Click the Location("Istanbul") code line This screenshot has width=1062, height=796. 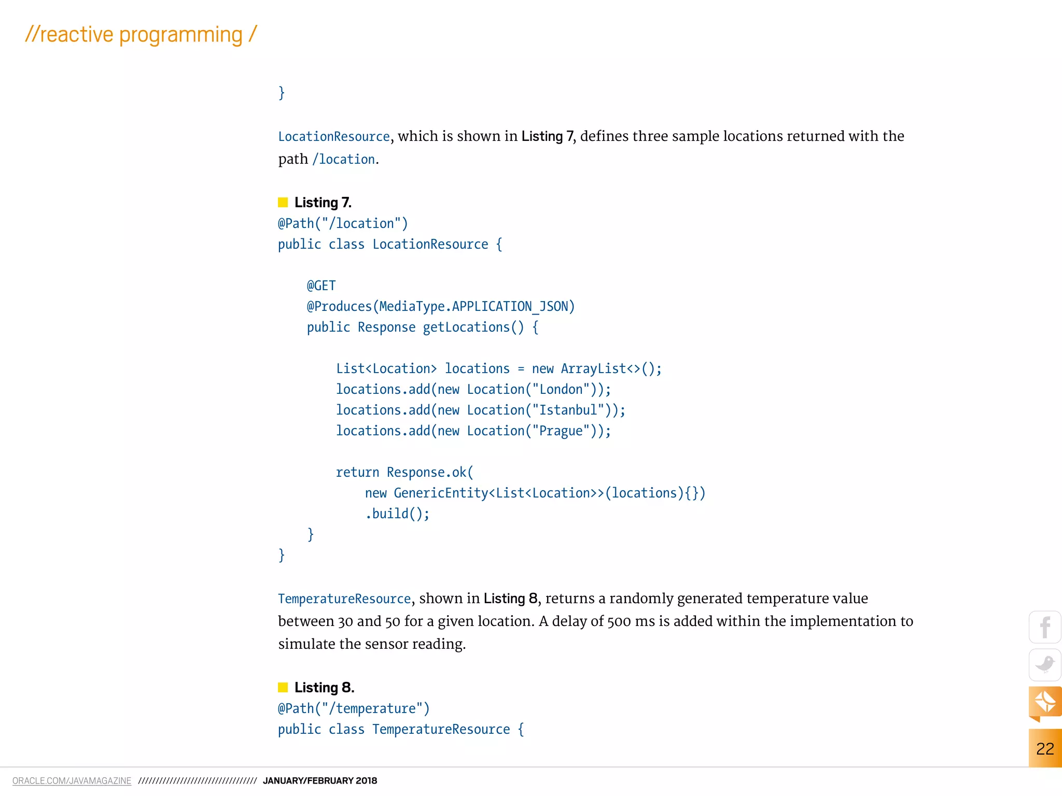[481, 410]
